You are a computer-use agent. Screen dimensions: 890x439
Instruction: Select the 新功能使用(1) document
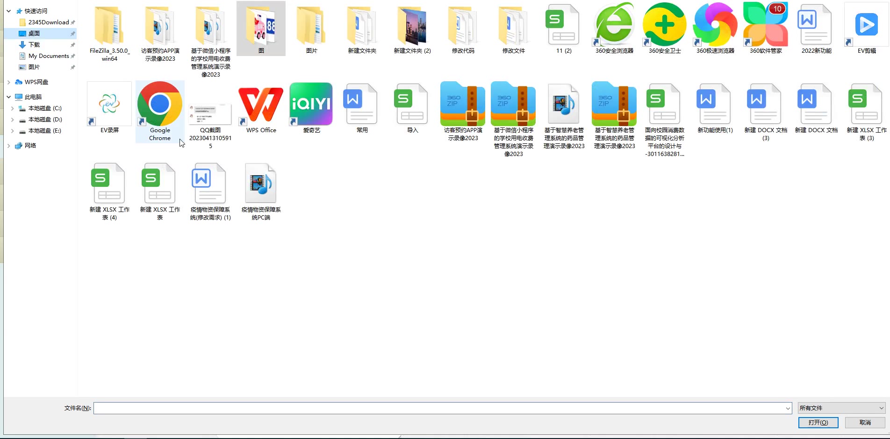715,108
